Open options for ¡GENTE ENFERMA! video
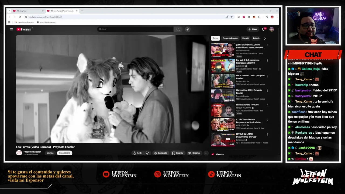This screenshot has height=194, width=345. pos(267,45)
